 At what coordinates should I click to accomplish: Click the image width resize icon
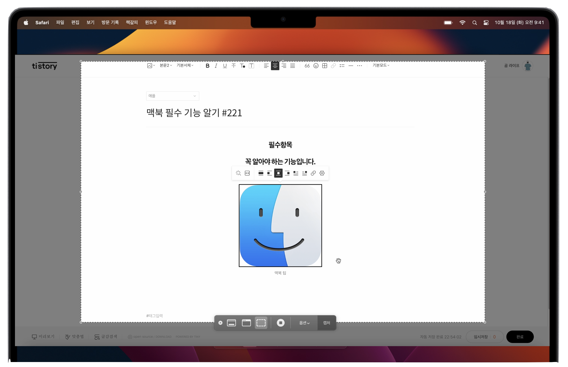pyautogui.click(x=247, y=173)
